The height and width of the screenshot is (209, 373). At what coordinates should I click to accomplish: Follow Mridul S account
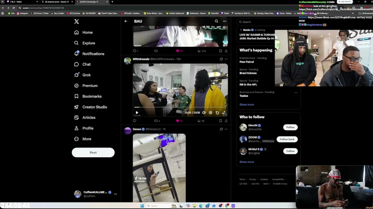tap(290, 151)
